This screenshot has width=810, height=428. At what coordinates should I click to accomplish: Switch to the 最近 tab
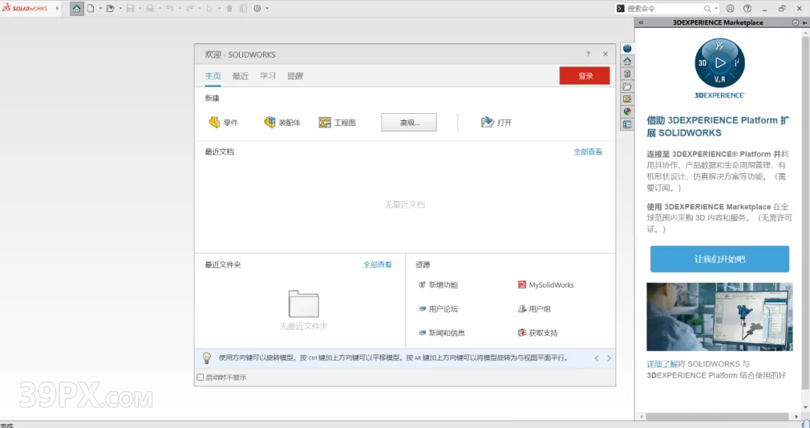(240, 76)
